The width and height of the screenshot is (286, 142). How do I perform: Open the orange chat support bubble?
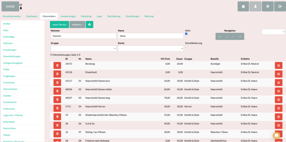point(276,136)
